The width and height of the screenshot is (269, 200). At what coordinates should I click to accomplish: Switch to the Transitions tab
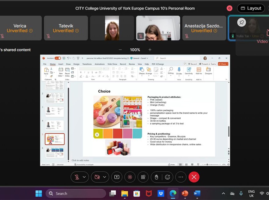point(87,64)
